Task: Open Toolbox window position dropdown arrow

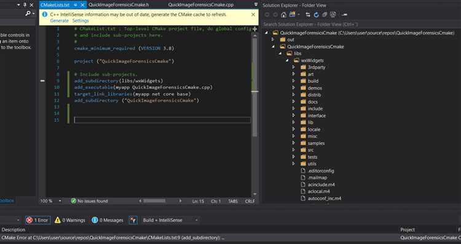Action: 18,5
